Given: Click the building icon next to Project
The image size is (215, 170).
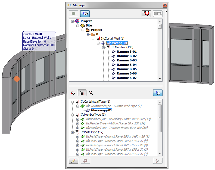Looking at the screenshot, I should click(88, 30).
